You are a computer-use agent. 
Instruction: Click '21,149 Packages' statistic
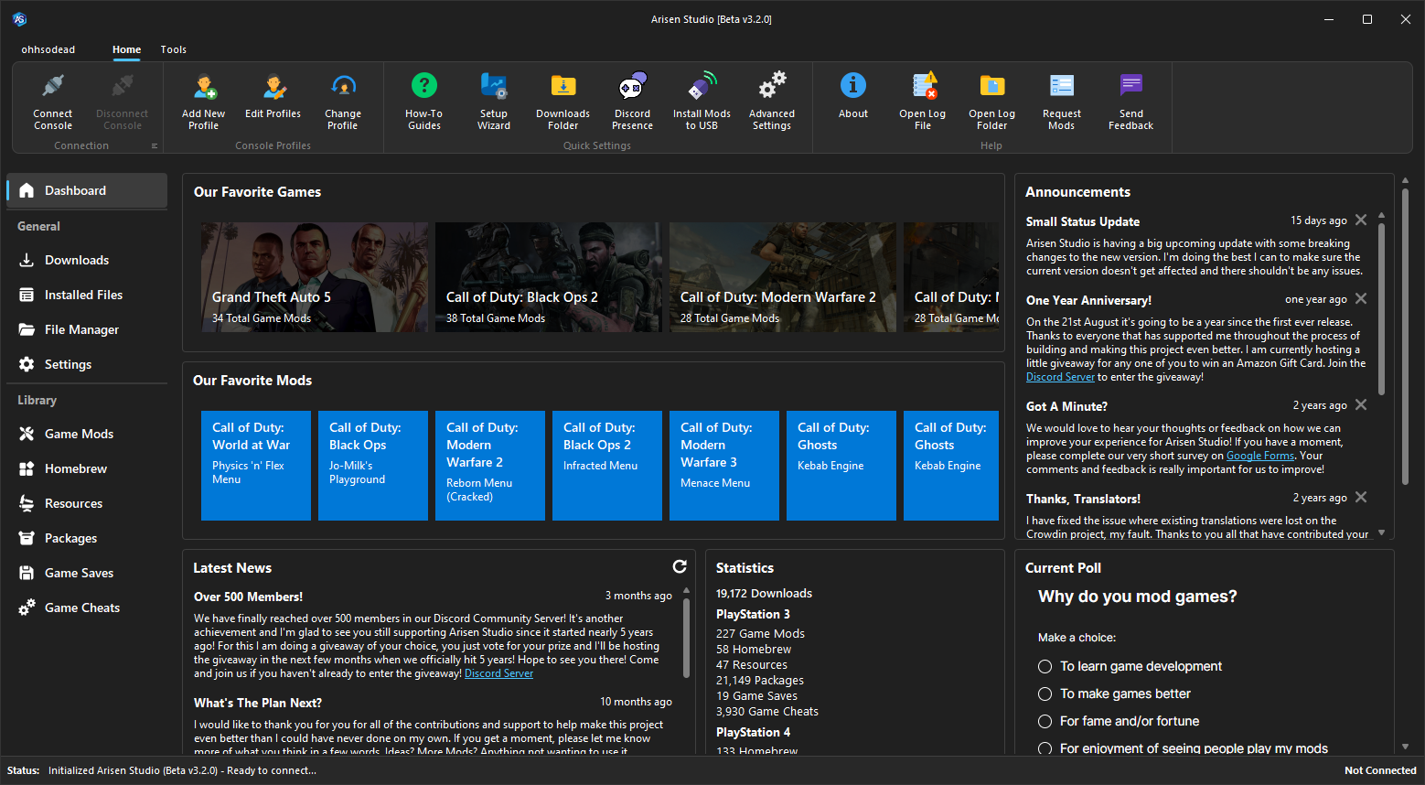click(x=759, y=680)
